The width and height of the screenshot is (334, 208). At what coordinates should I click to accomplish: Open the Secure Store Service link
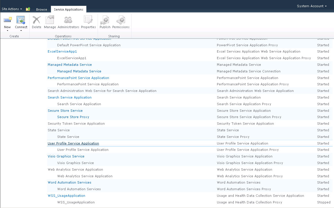[x=65, y=111]
